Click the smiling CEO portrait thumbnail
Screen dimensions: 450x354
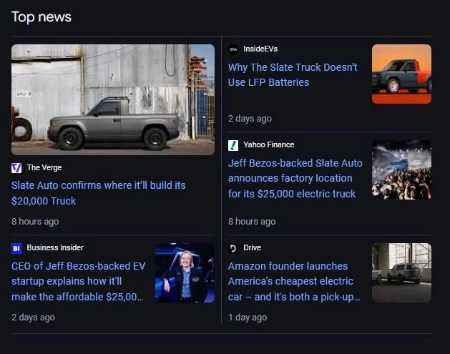click(185, 272)
